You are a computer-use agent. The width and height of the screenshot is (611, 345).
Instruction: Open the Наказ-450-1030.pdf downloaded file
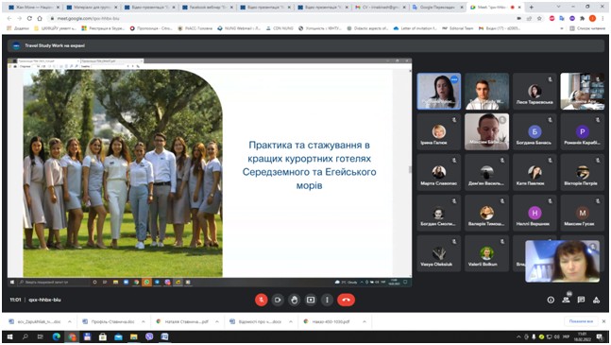(331, 321)
